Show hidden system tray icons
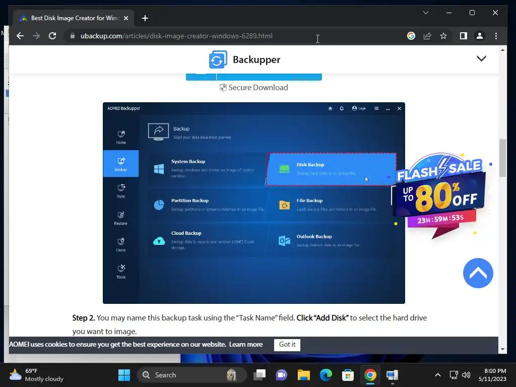This screenshot has height=387, width=516. [x=438, y=375]
